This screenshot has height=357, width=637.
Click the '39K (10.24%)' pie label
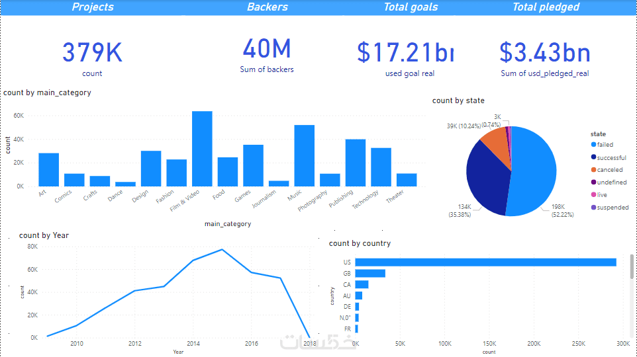pyautogui.click(x=464, y=126)
